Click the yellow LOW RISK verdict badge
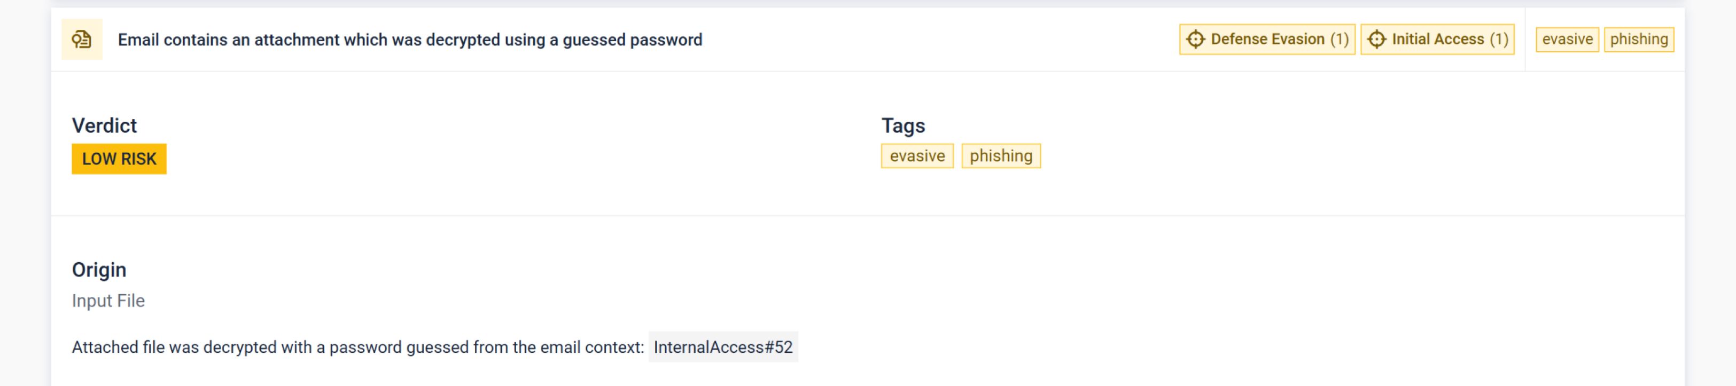1736x386 pixels. (x=119, y=159)
